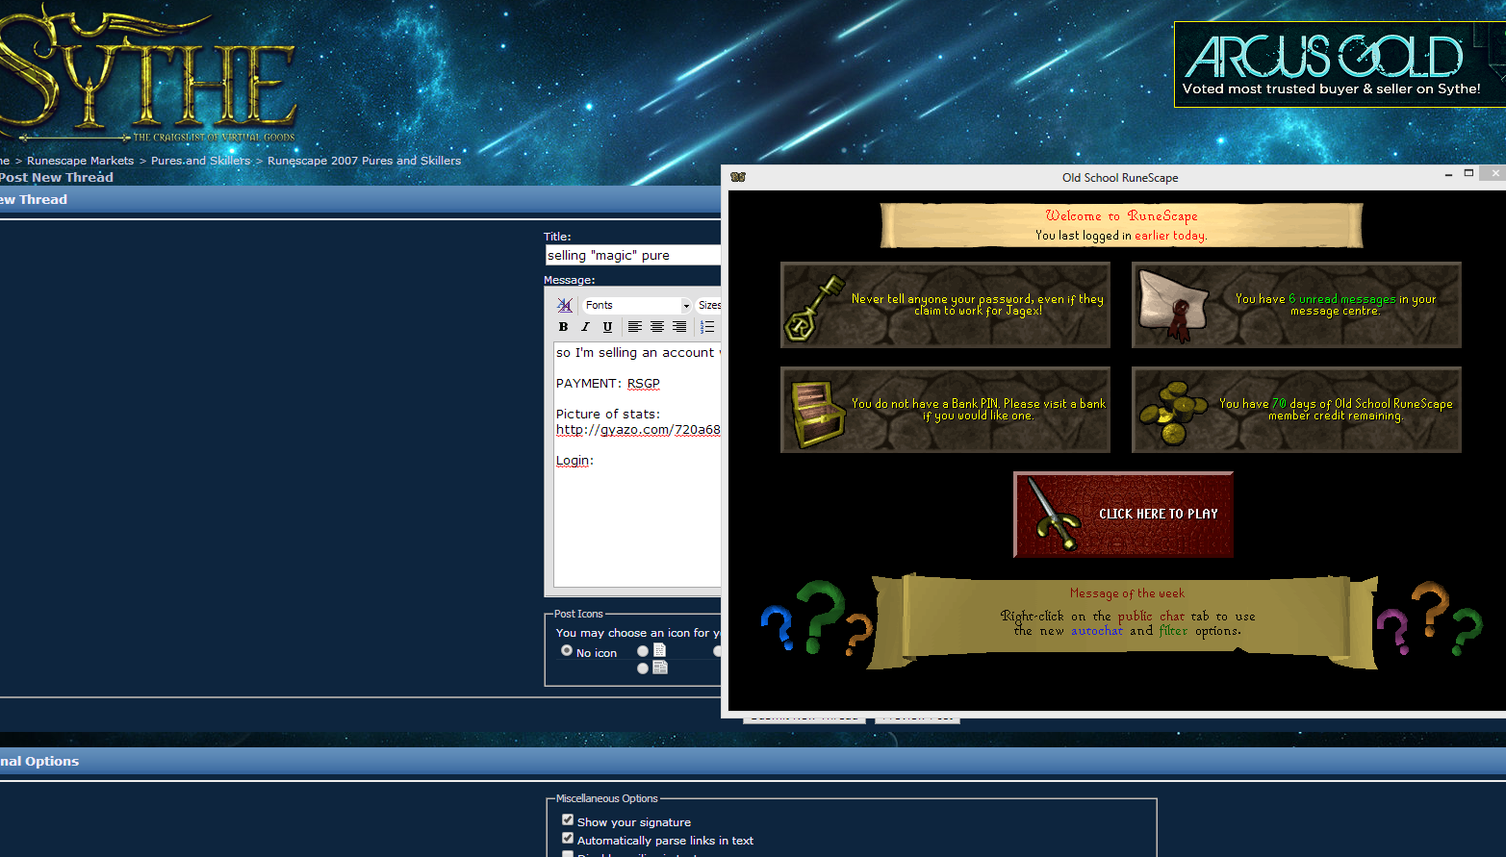The image size is (1506, 857).
Task: Align message text to the left
Action: click(x=635, y=327)
